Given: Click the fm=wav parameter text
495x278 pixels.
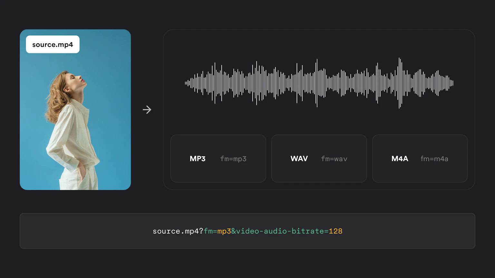Looking at the screenshot, I should click(334, 159).
